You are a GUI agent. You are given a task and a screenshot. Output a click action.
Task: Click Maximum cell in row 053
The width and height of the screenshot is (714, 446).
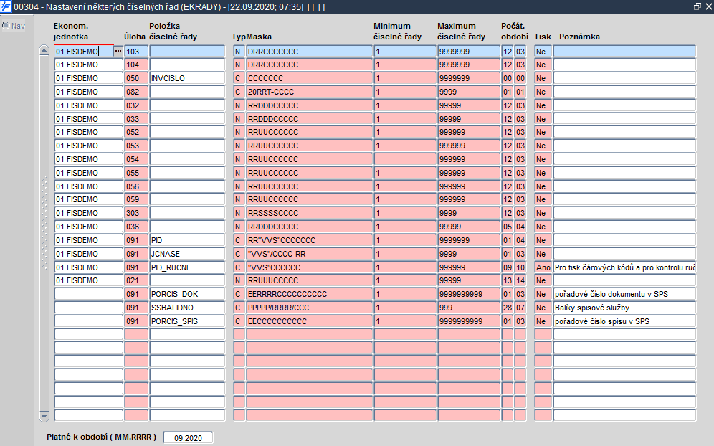469,146
